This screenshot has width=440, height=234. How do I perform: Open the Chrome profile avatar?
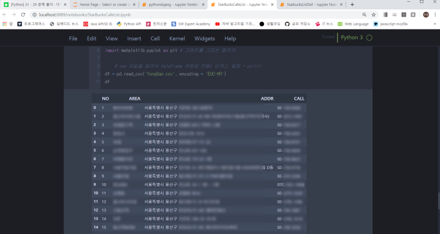426,15
